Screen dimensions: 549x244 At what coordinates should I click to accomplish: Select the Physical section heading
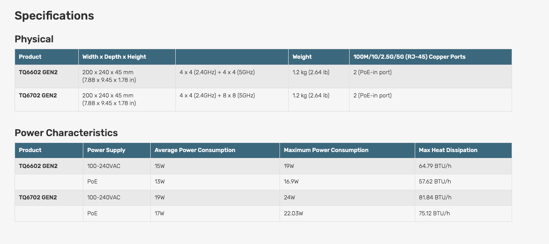click(x=34, y=39)
